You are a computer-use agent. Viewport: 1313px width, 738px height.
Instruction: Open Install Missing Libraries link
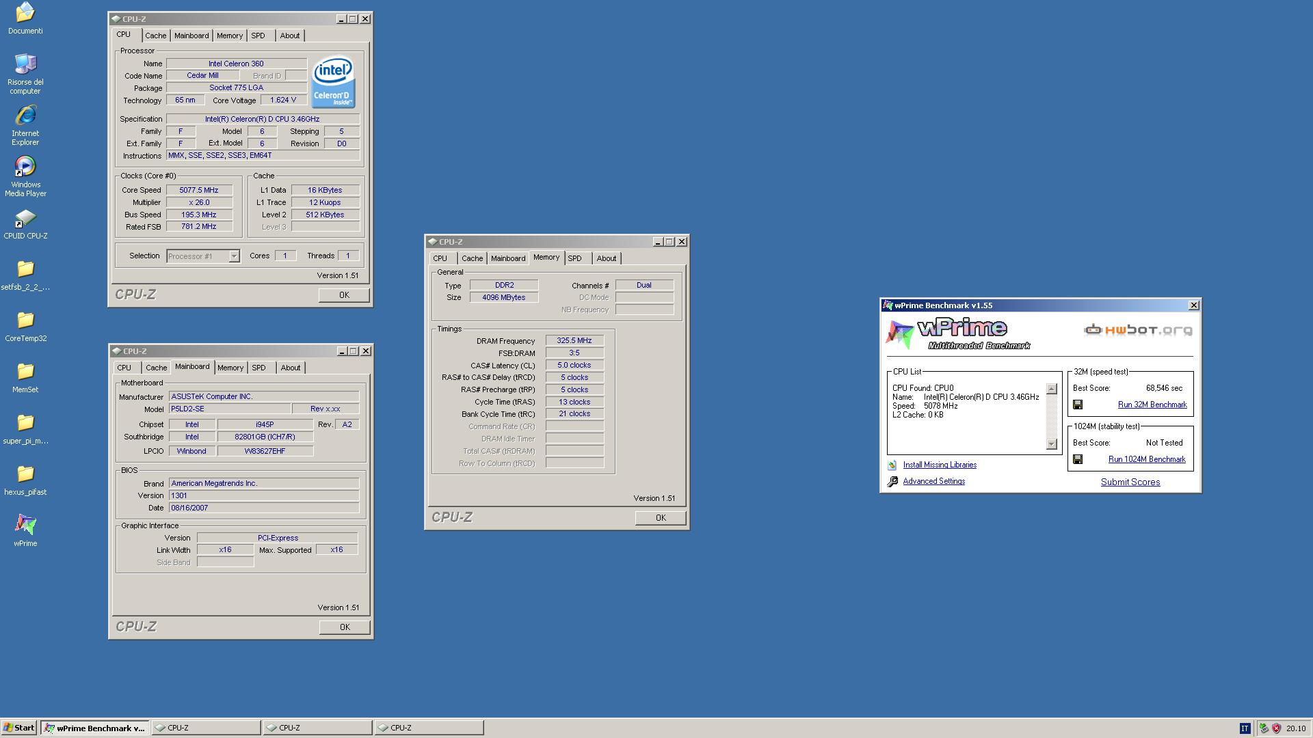pos(940,465)
